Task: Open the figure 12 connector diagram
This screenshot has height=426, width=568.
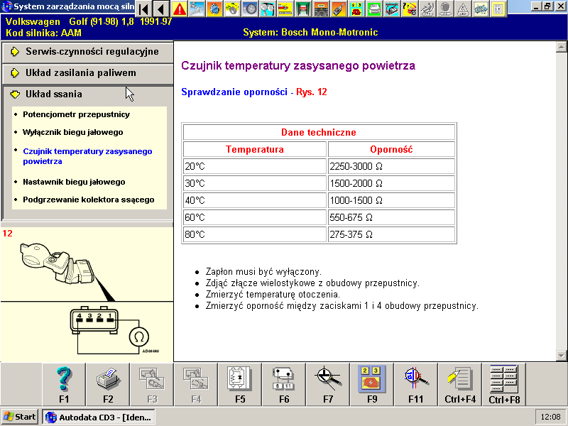Action: [87, 294]
